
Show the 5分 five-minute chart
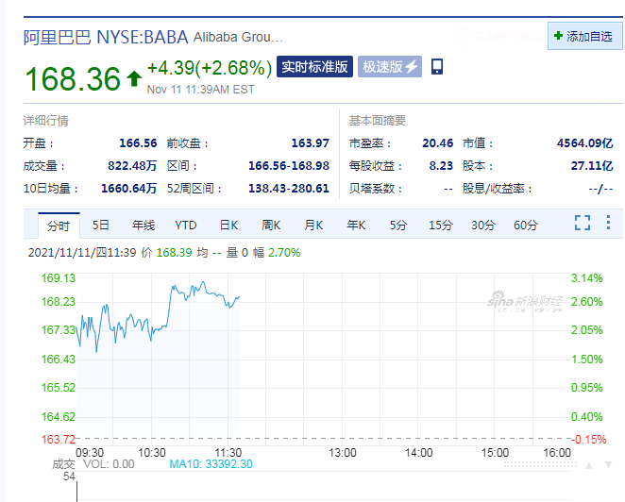coord(398,226)
